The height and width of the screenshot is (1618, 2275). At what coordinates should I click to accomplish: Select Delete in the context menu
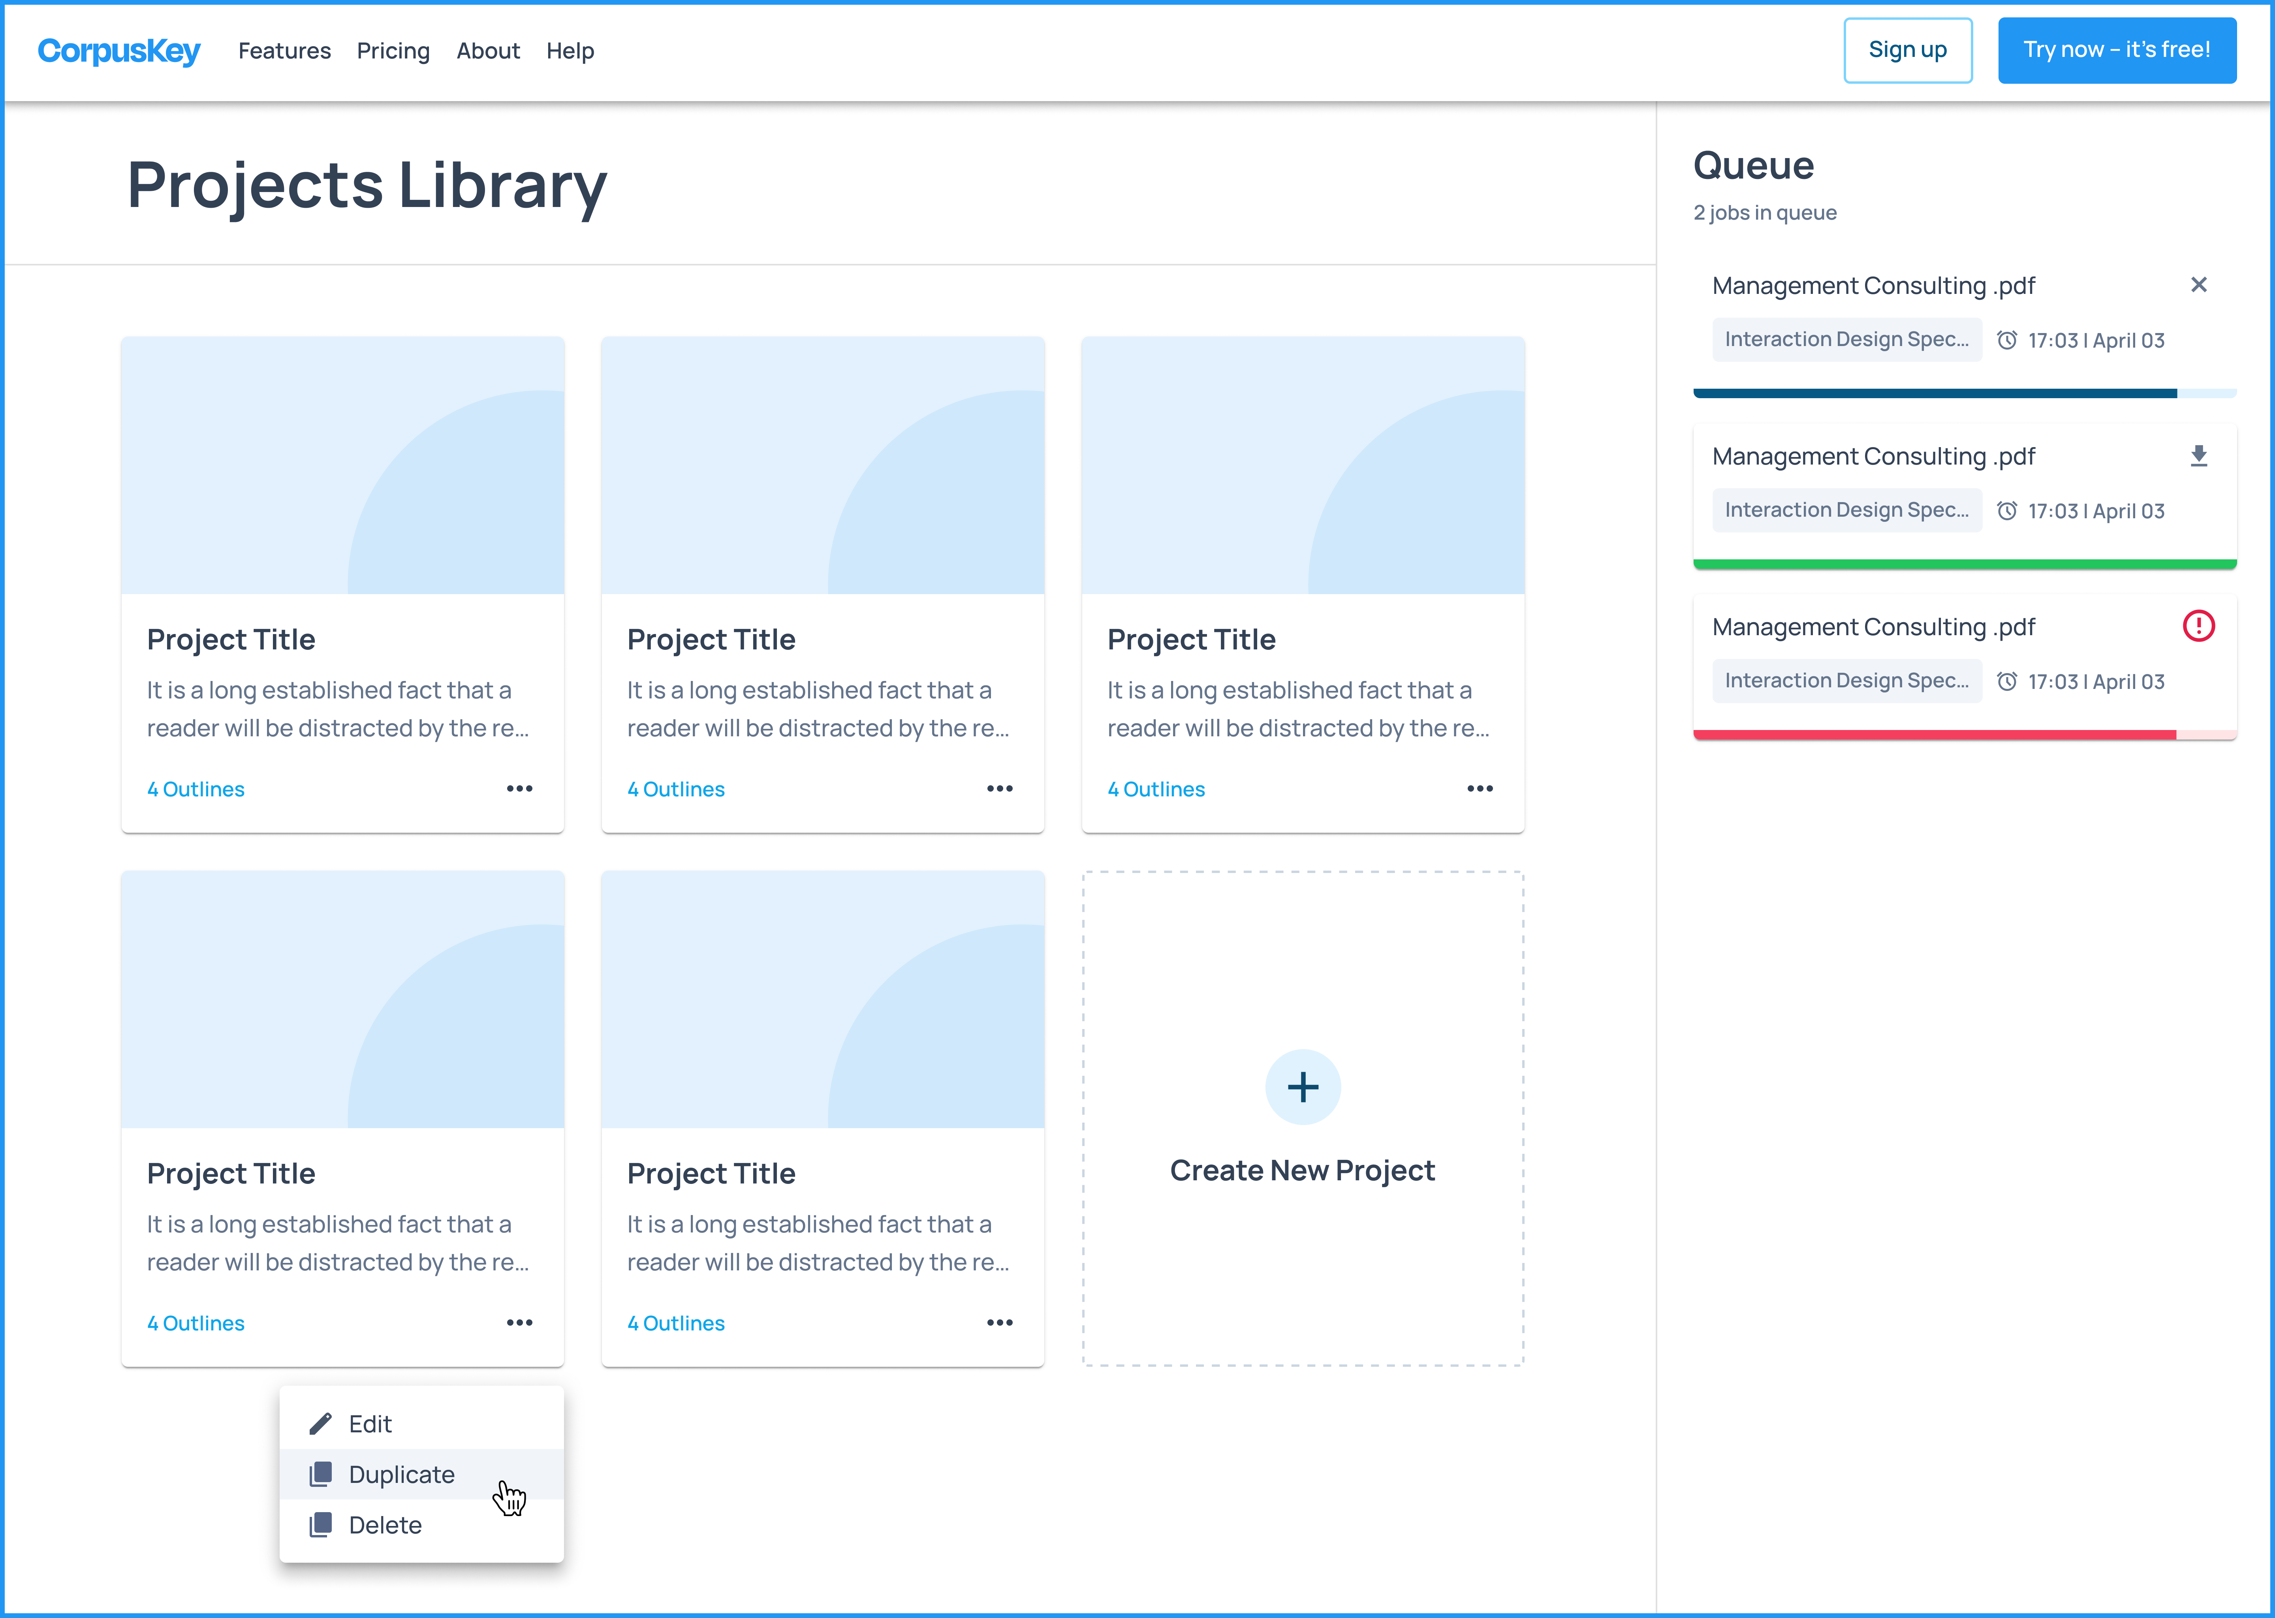[x=421, y=1525]
